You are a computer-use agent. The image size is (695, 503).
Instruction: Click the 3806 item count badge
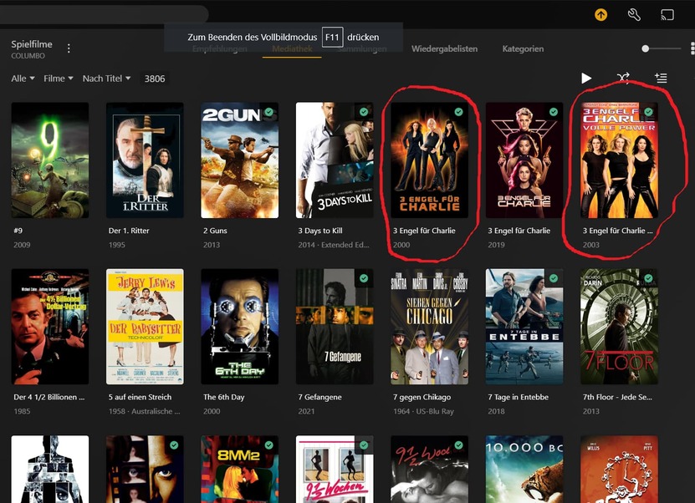click(x=154, y=79)
